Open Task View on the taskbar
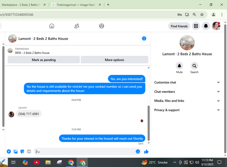The width and height of the screenshot is (227, 167). (x=13, y=162)
